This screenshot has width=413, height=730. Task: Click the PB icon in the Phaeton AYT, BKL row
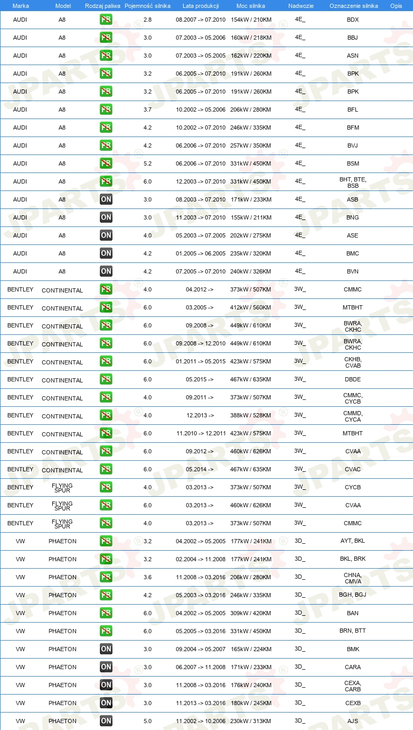click(x=106, y=541)
